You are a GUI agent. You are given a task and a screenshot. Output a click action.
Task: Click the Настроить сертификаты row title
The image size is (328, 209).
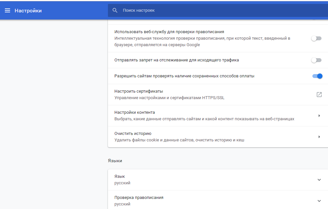(139, 91)
